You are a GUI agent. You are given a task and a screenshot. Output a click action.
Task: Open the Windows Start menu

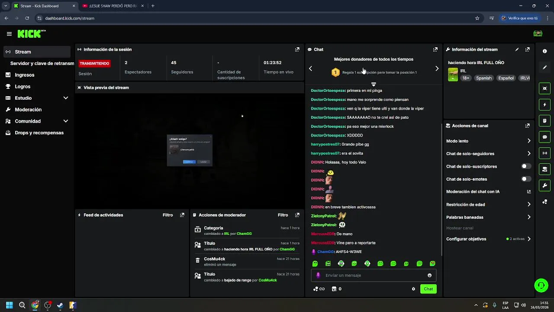(x=9, y=305)
